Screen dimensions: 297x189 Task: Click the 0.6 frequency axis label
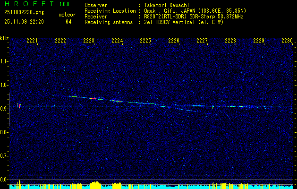[x=4, y=179]
